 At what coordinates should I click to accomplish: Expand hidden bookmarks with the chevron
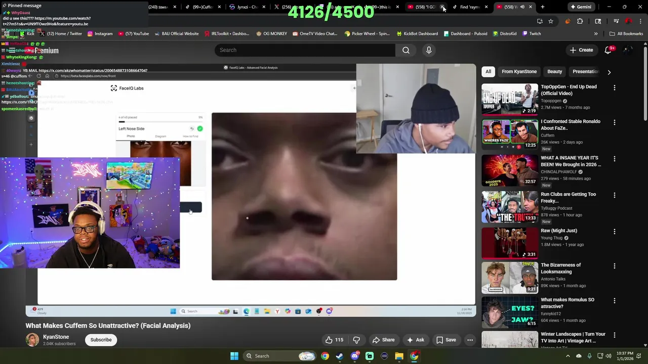(x=596, y=33)
